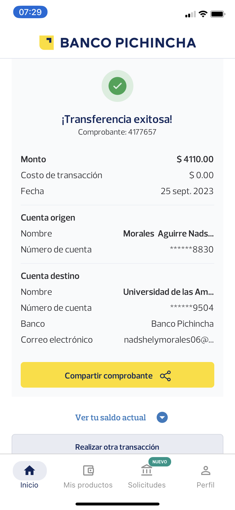Tap the battery indicator in status bar
This screenshot has width=235, height=510.
point(218,14)
